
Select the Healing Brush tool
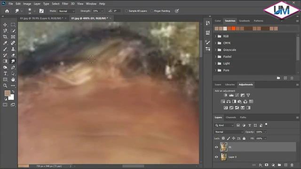(13, 43)
